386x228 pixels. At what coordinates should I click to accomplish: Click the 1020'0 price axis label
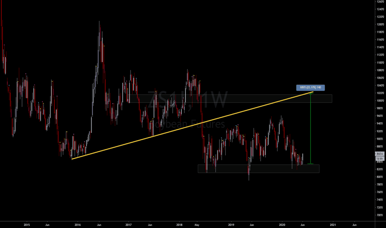pyautogui.click(x=380, y=93)
